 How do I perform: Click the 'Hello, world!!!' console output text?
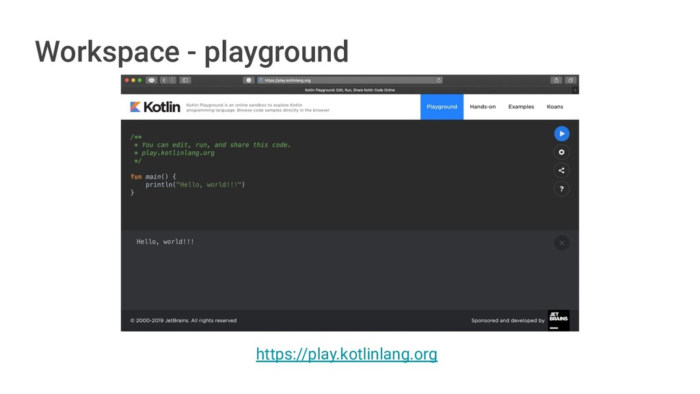165,241
